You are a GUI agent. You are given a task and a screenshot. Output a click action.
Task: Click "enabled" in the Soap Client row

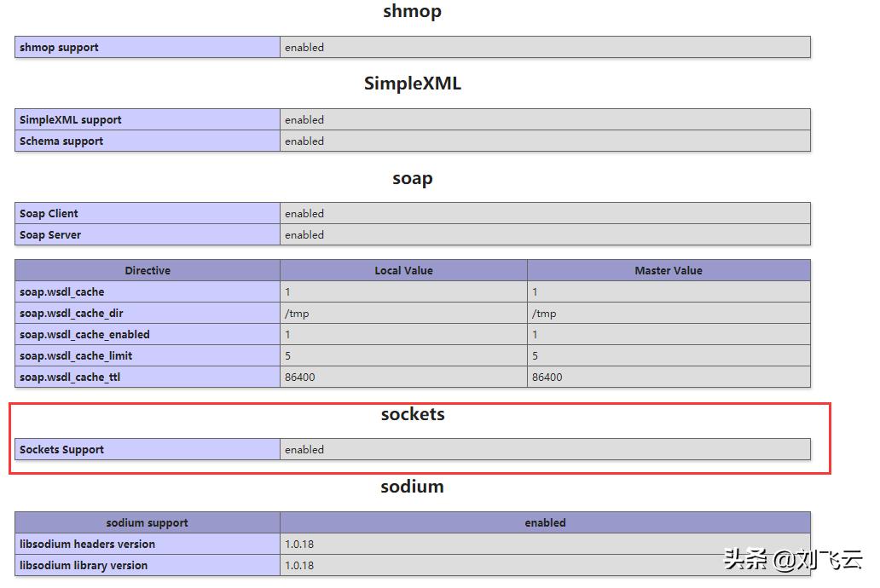(304, 213)
